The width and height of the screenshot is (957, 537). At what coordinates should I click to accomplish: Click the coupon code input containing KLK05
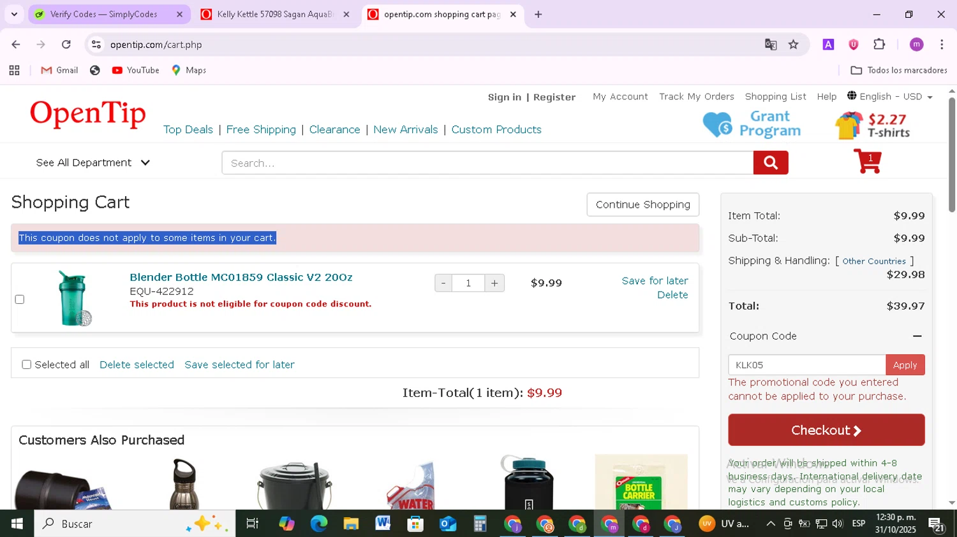(807, 365)
